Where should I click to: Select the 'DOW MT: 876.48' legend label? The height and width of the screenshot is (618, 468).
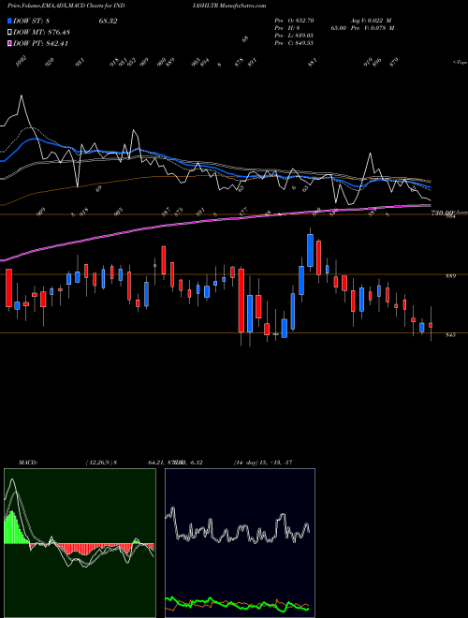click(41, 33)
